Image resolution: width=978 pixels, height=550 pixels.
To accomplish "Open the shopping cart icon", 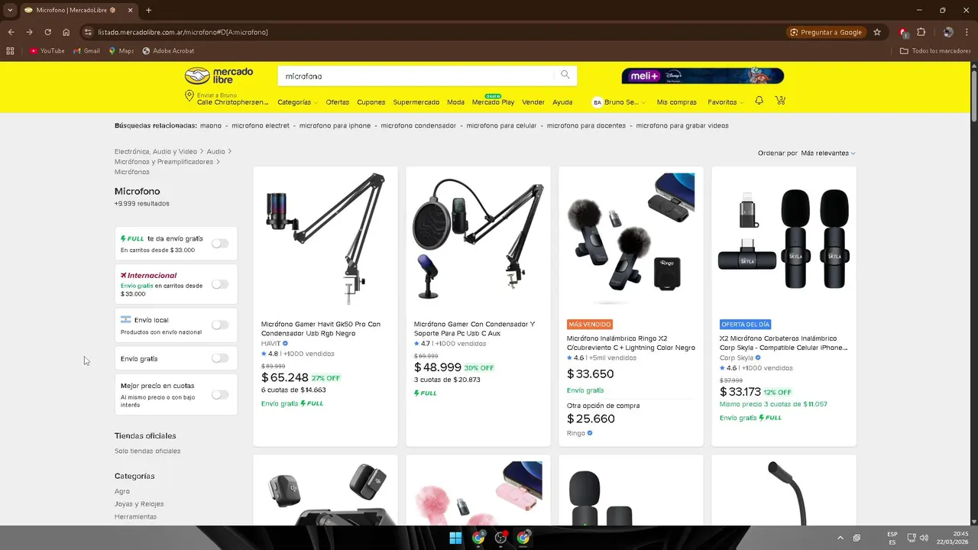I will click(780, 101).
